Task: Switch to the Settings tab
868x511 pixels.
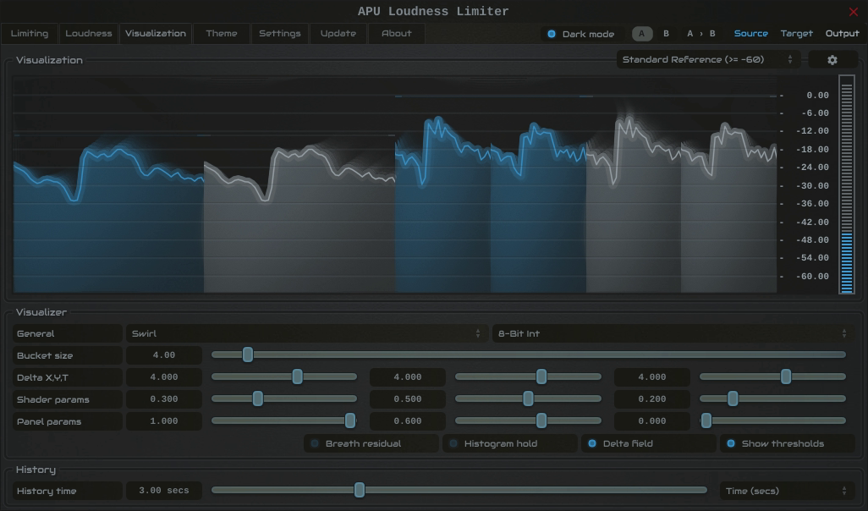Action: tap(279, 34)
